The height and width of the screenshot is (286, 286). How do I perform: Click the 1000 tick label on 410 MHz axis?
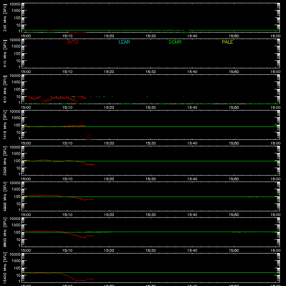16,46
